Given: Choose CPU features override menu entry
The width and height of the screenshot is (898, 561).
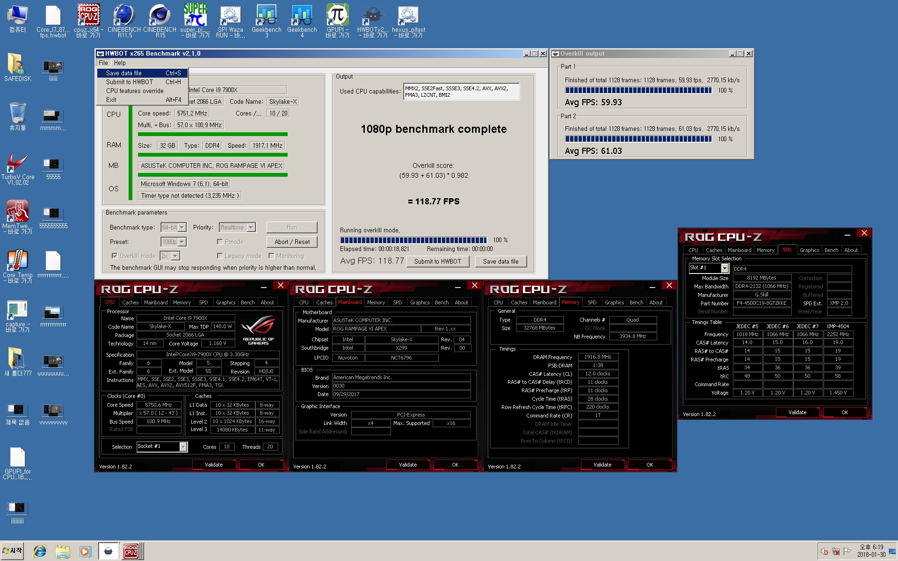Looking at the screenshot, I should [143, 91].
